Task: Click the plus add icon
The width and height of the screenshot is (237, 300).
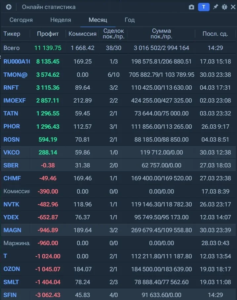Action: tap(9, 7)
